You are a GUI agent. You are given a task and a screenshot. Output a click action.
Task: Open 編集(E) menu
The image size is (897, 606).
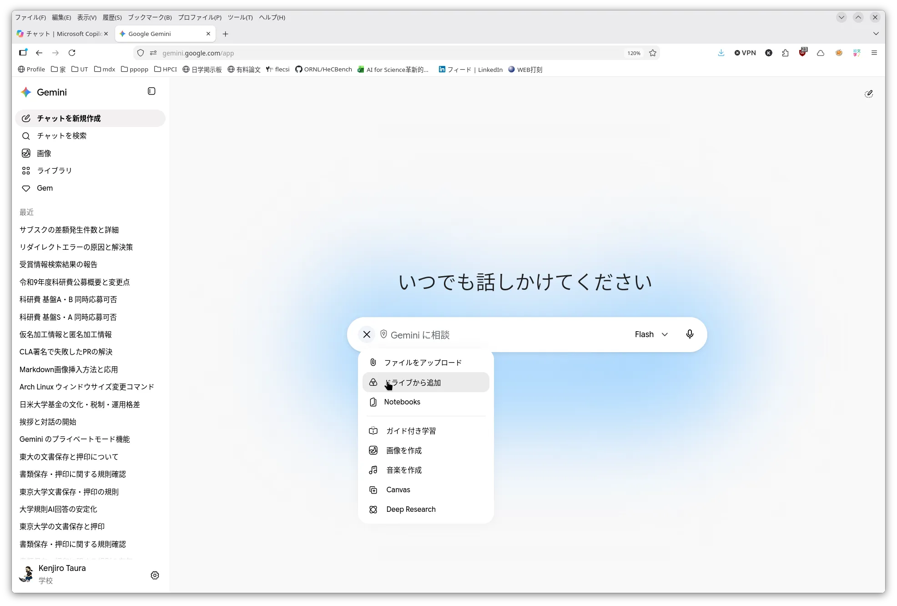coord(61,17)
